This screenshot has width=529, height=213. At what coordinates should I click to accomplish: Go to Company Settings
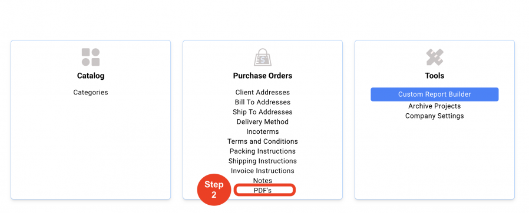435,116
